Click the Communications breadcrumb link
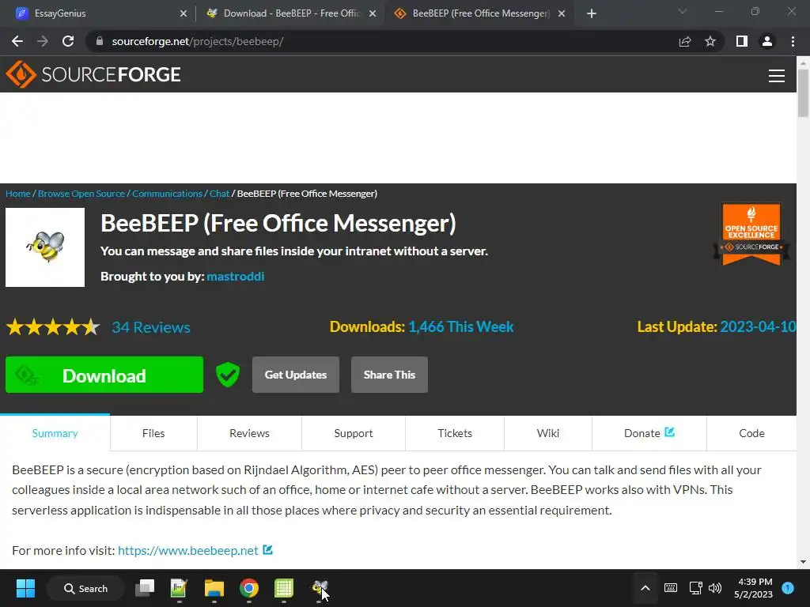 pos(167,194)
